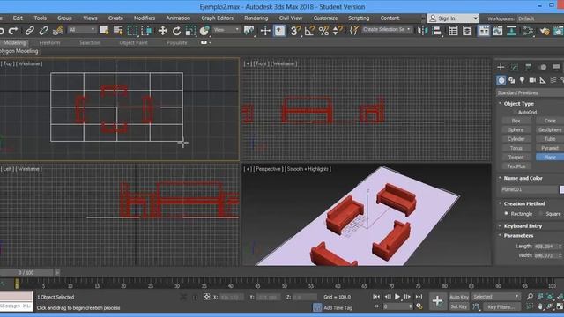
Task: Click the Sphere primitive button
Action: pos(516,129)
